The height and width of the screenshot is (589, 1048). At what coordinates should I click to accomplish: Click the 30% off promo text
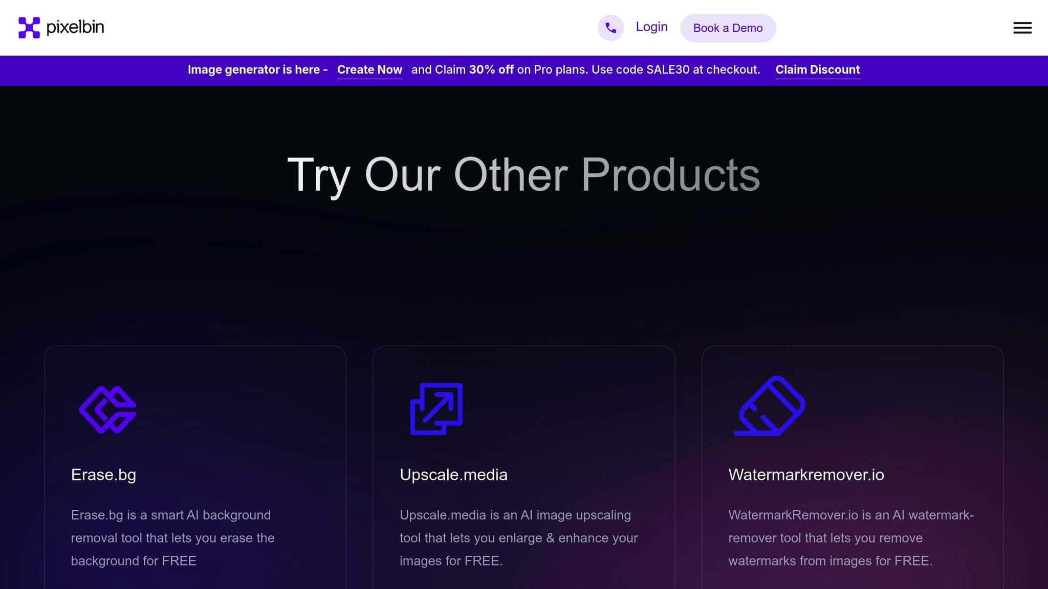(491, 70)
